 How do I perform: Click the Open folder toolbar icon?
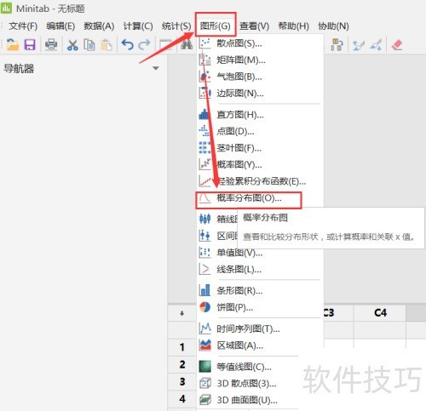[x=13, y=45]
